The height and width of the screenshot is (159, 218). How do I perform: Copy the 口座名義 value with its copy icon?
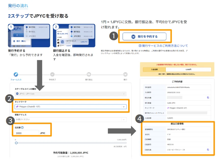click(x=208, y=150)
